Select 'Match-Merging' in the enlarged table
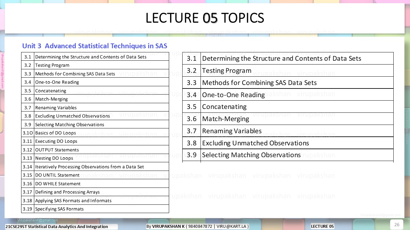The image size is (410, 230). (x=225, y=119)
